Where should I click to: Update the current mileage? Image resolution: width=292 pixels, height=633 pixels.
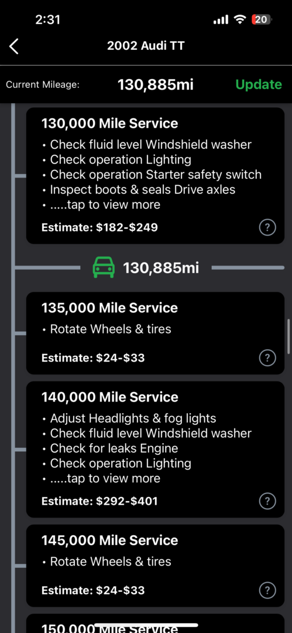pos(259,84)
